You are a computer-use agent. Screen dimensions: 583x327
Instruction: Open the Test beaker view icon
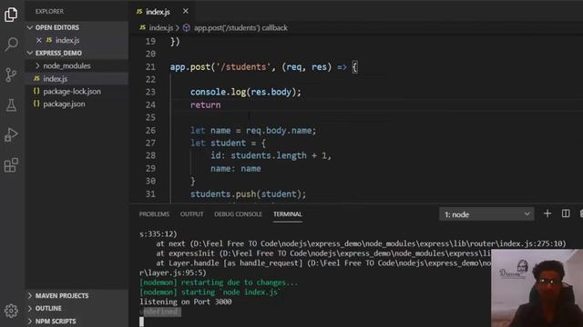coord(11,105)
